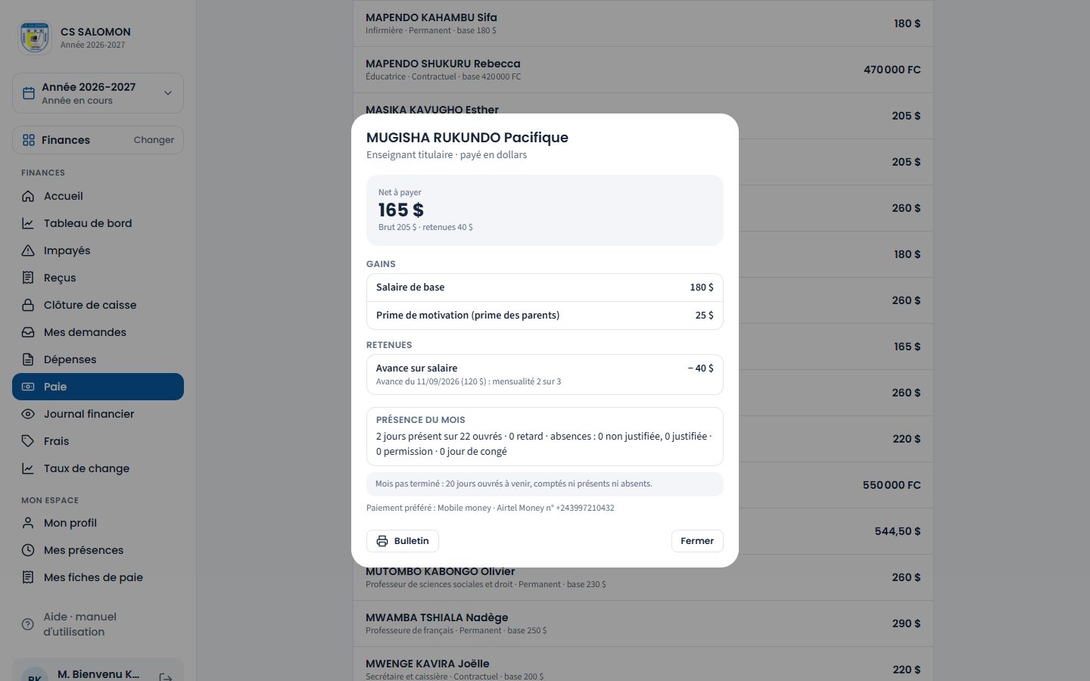
Task: Select Journal financier menu entry
Action: click(98, 414)
